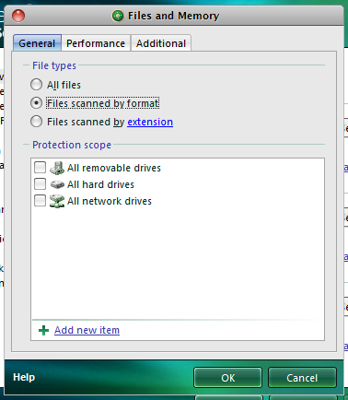Confirm with the OK button
The width and height of the screenshot is (348, 400).
pyautogui.click(x=227, y=378)
